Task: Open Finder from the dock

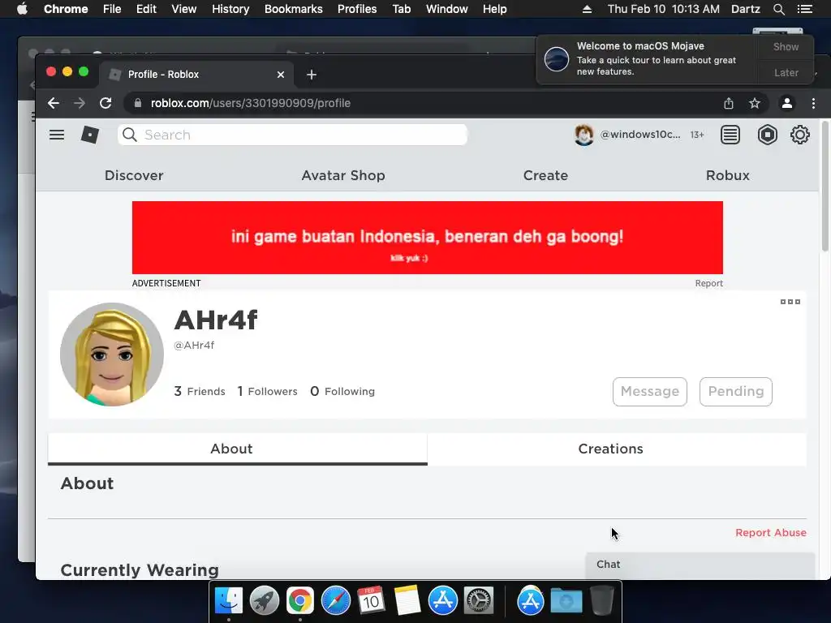Action: 228,601
